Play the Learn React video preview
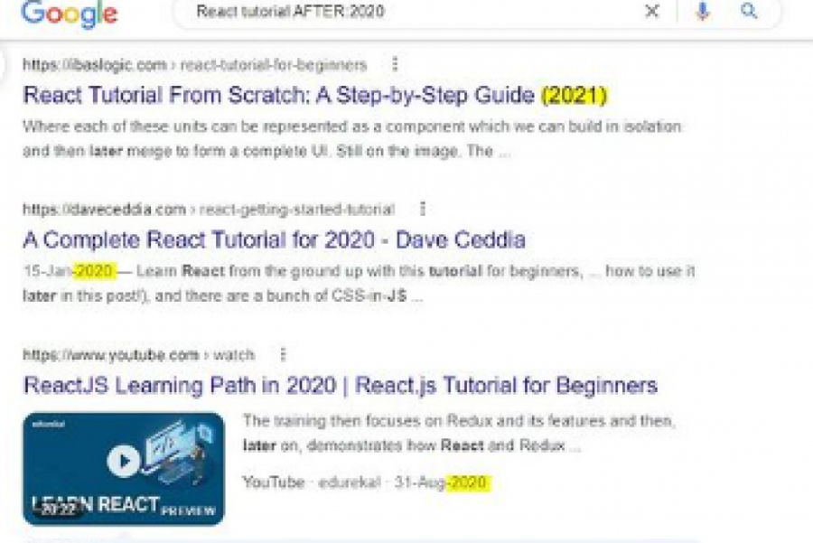 pyautogui.click(x=123, y=462)
